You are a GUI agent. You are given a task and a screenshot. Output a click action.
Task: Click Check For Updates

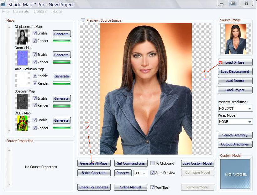[94, 187]
